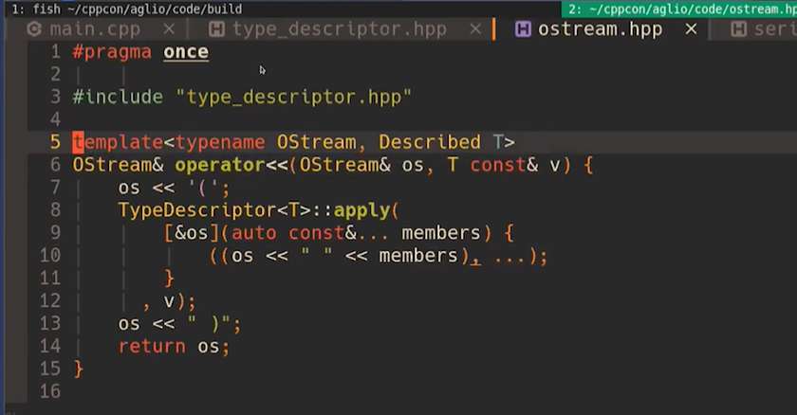Select terminal window 2 ostream.hpp title
The width and height of the screenshot is (797, 415).
point(677,8)
